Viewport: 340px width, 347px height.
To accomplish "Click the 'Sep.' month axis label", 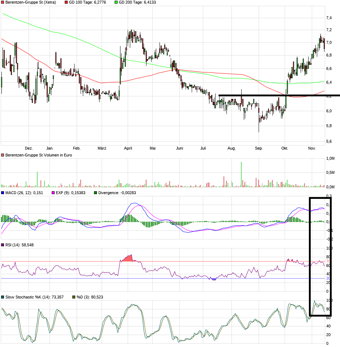I will click(259, 148).
